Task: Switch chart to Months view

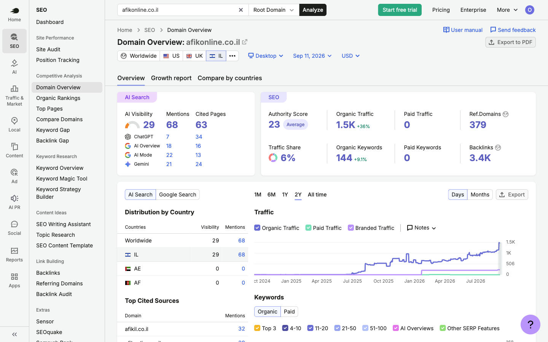Action: coord(480,195)
